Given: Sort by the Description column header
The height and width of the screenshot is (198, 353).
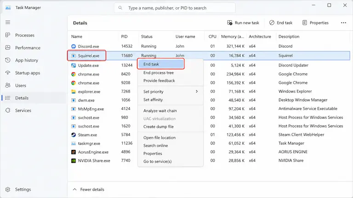Looking at the screenshot, I should point(289,37).
